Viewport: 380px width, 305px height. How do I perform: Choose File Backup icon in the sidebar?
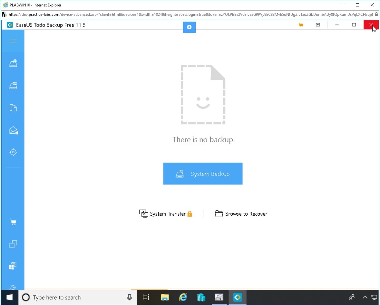[13, 108]
